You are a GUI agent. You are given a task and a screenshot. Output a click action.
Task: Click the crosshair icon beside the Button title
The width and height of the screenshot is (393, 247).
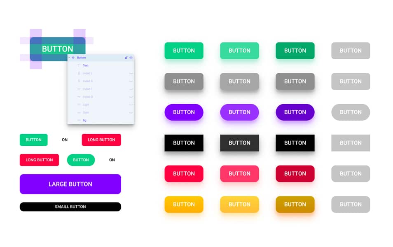(73, 58)
